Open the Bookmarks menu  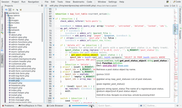(x=78, y=2)
